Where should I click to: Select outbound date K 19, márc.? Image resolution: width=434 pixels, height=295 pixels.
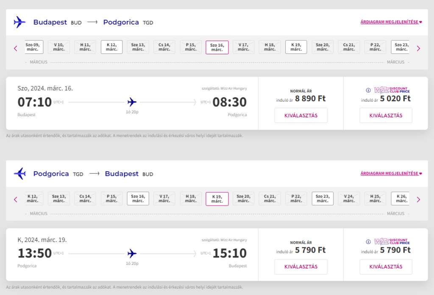tap(296, 47)
